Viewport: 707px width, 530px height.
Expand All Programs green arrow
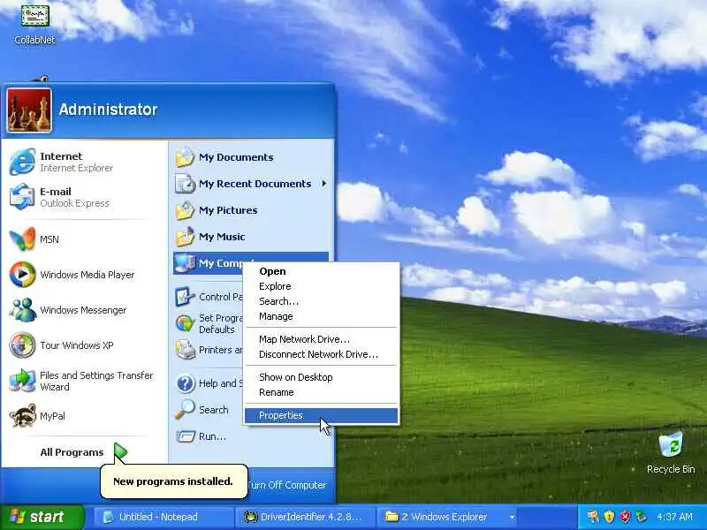120,452
